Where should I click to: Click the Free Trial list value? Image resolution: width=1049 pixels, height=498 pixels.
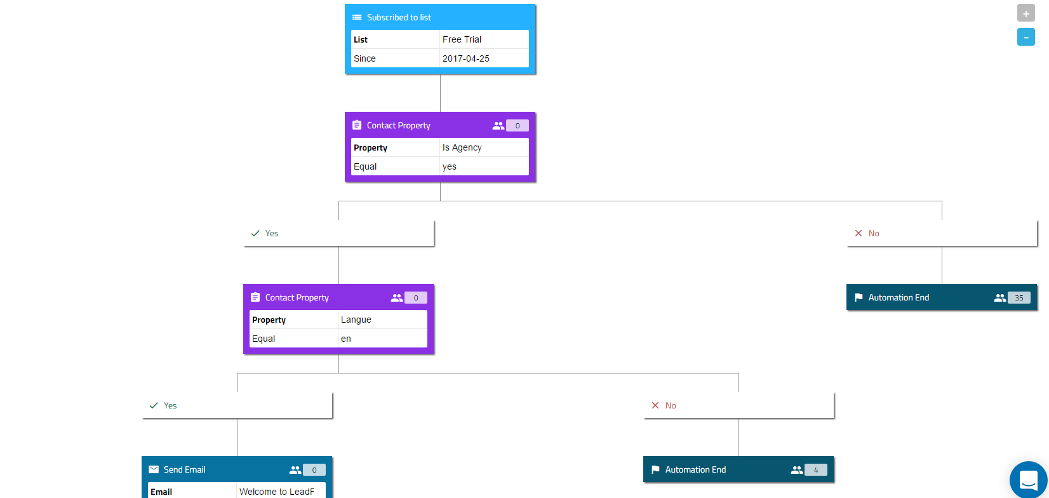coord(484,39)
